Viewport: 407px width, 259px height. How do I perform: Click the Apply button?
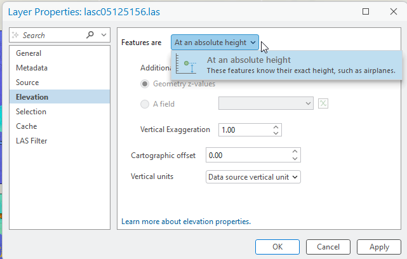[x=379, y=247]
